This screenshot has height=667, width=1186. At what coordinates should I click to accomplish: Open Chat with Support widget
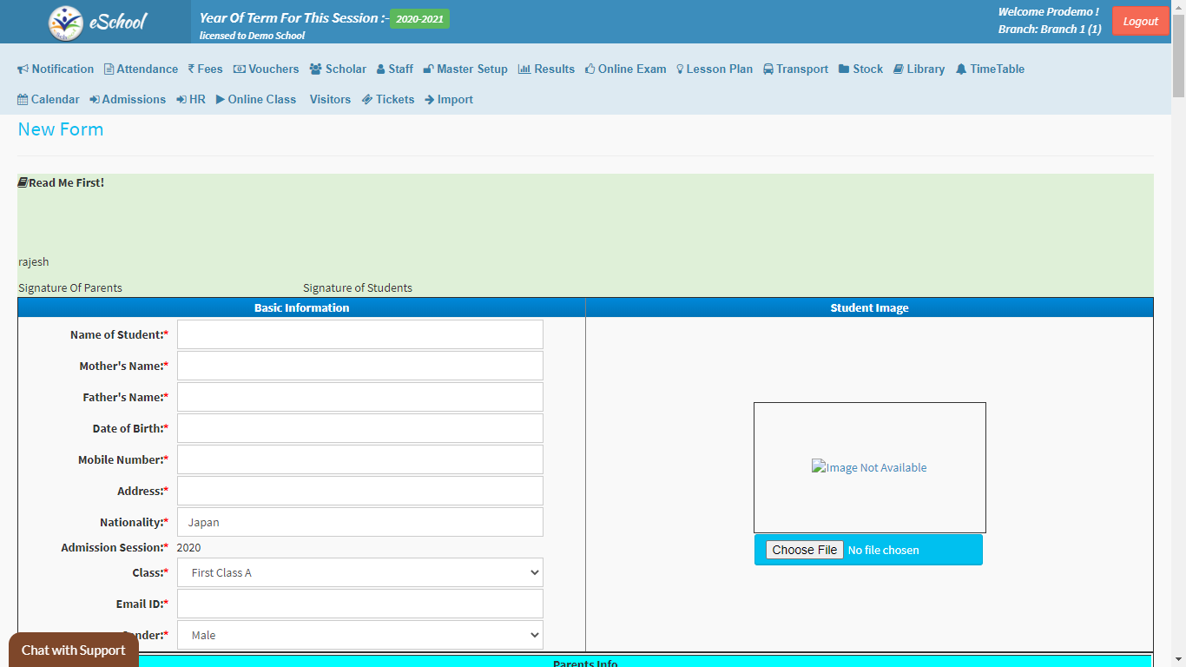(x=74, y=650)
